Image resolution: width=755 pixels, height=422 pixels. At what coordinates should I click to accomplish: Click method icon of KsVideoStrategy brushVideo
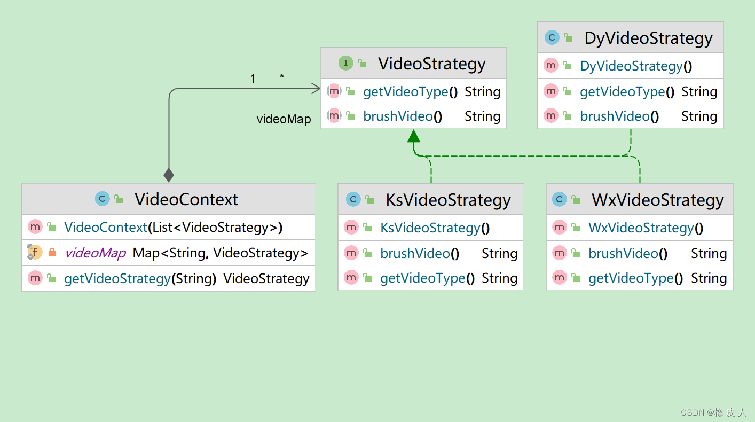pos(351,253)
